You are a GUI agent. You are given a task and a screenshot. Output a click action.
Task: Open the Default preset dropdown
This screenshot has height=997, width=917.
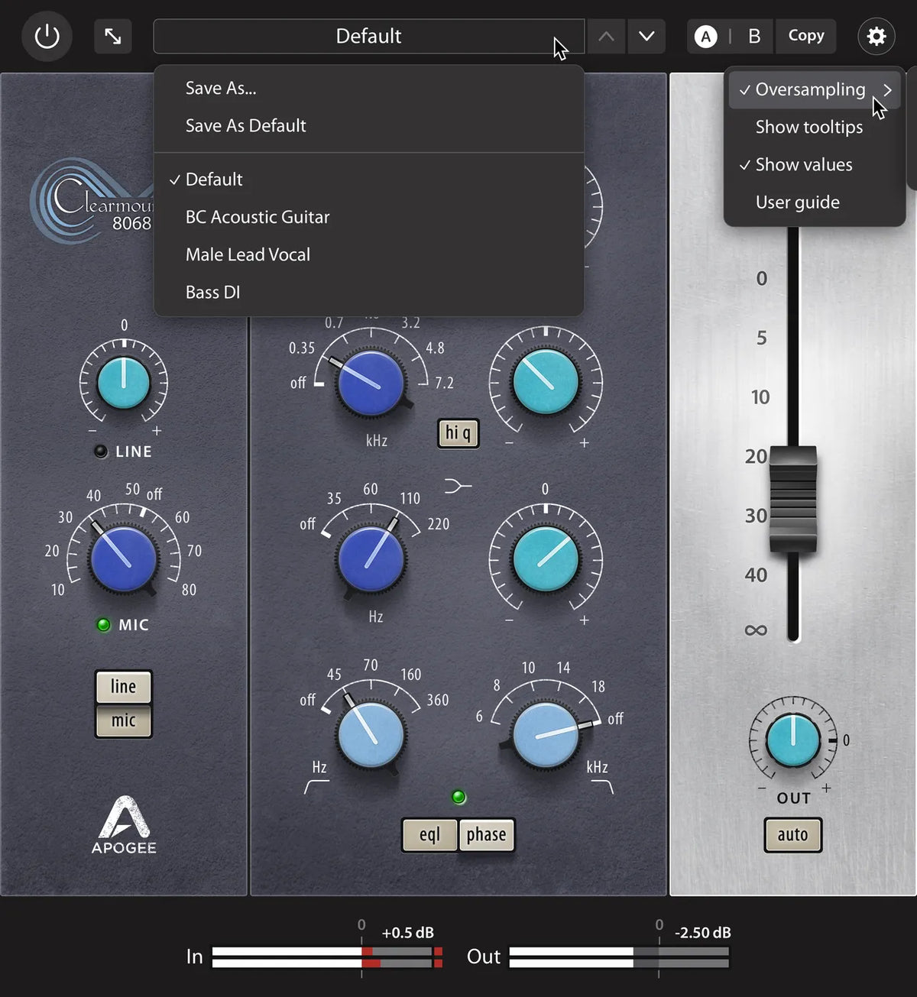368,36
